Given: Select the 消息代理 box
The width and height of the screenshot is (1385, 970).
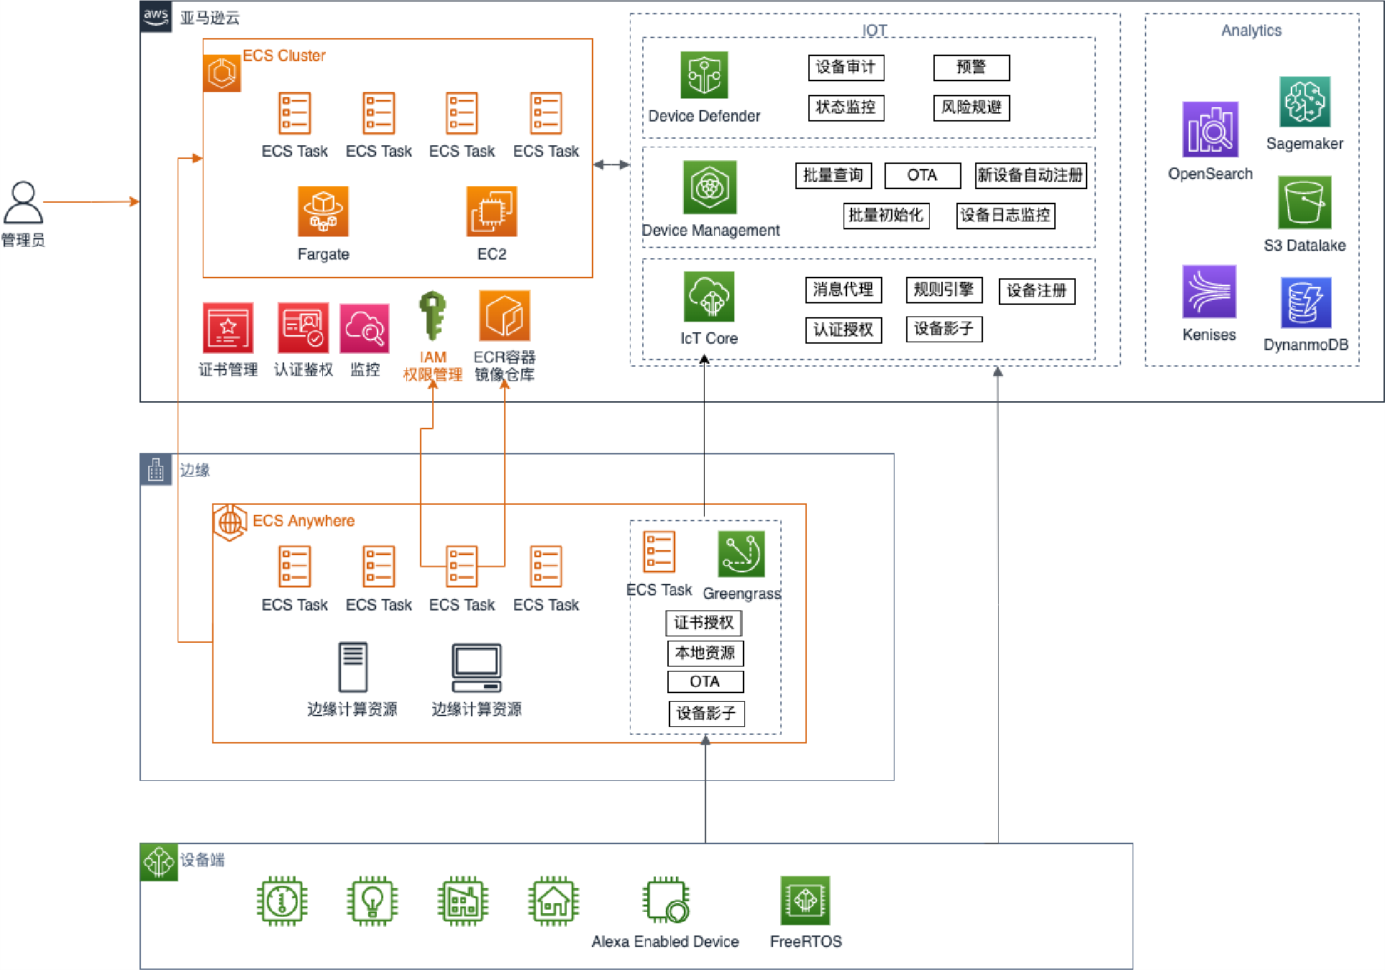Looking at the screenshot, I should pyautogui.click(x=844, y=290).
